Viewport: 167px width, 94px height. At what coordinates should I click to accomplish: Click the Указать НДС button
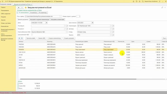click(x=42, y=38)
